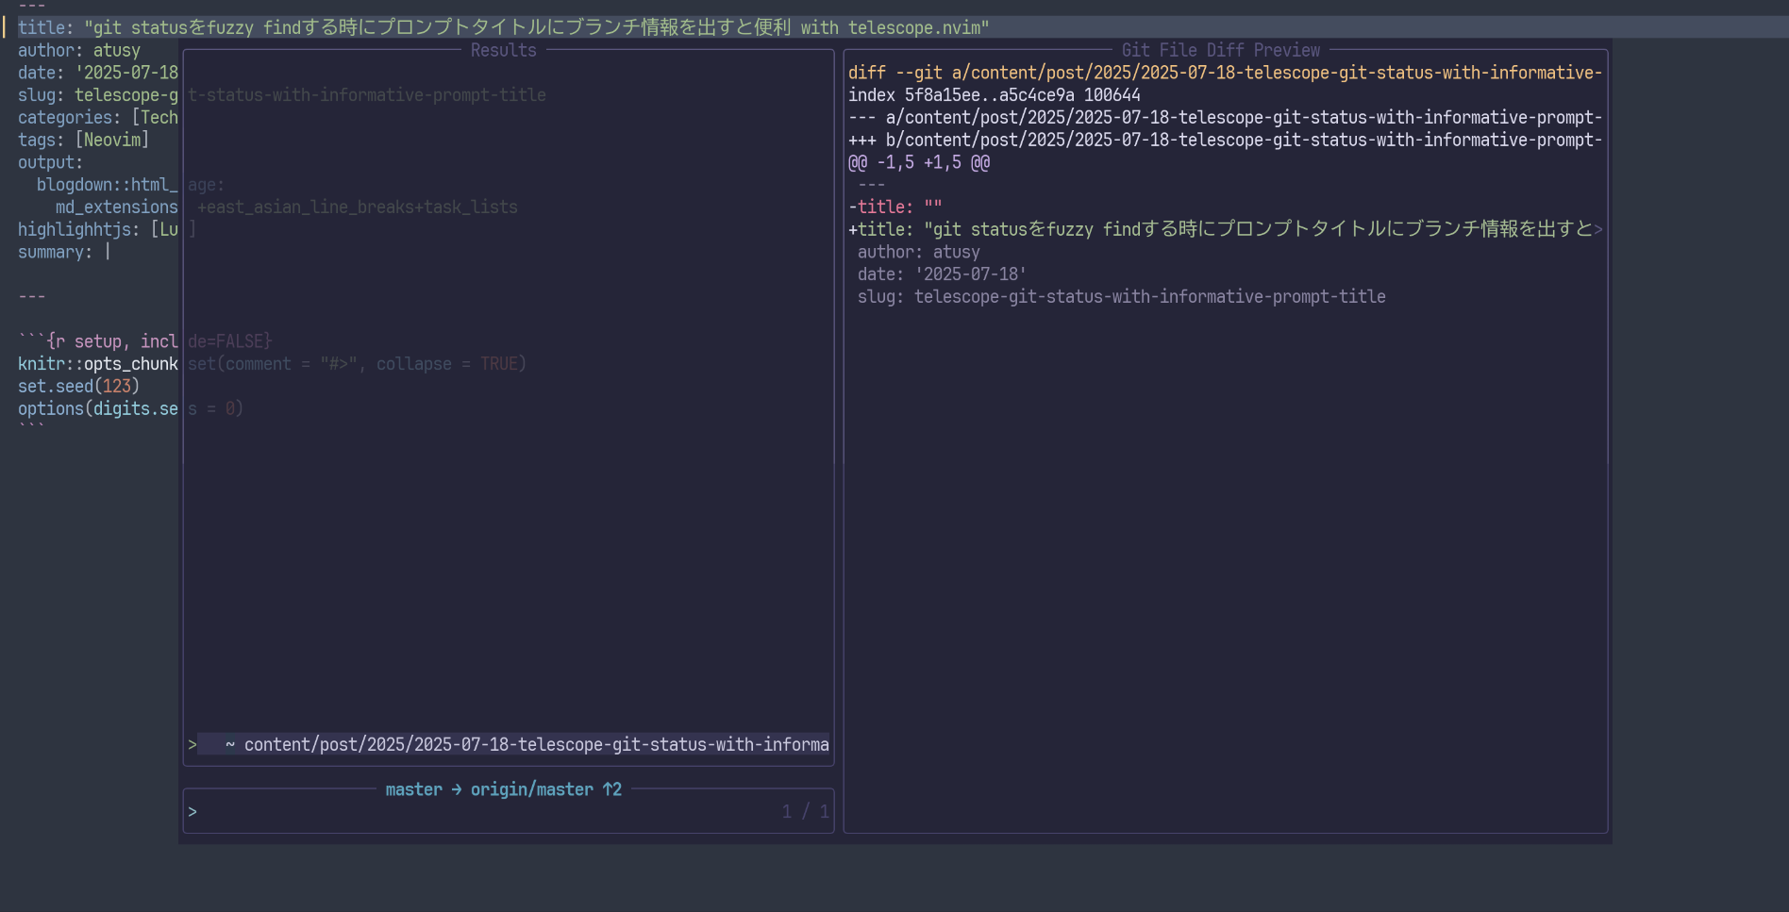1789x912 pixels.
Task: Click the arrow icon between master and origin/master
Action: pyautogui.click(x=457, y=789)
